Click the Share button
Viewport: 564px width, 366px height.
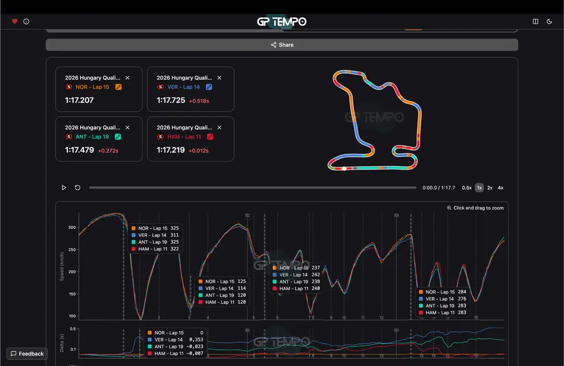tap(282, 45)
